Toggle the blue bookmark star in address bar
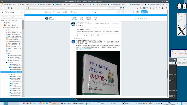Screen dimensions: 187x105 [123, 8]
